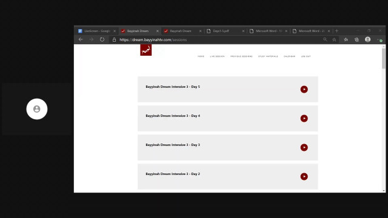
Task: Click the padlock site info icon
Action: tap(114, 39)
